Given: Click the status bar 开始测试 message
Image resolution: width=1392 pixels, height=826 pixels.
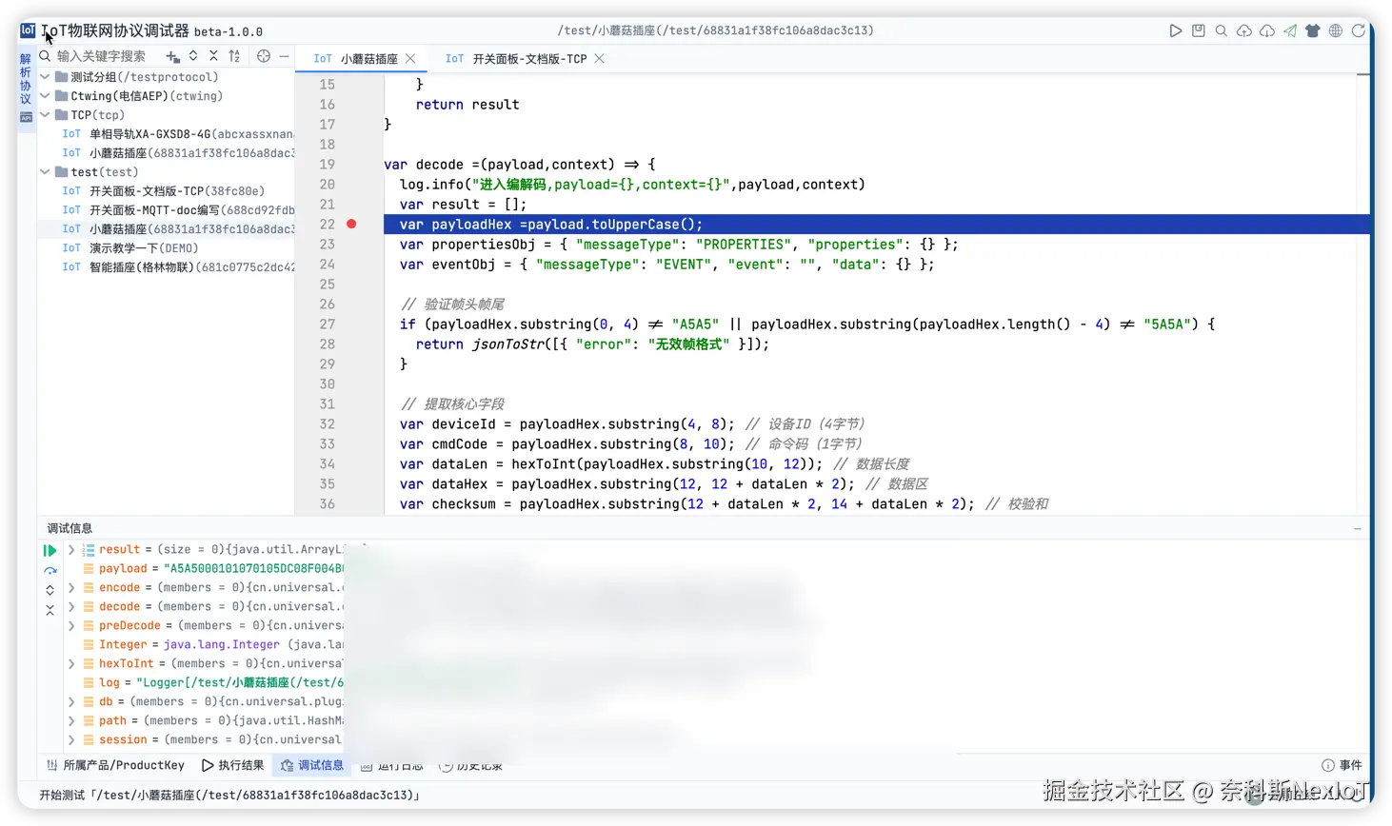Looking at the screenshot, I should [x=229, y=795].
